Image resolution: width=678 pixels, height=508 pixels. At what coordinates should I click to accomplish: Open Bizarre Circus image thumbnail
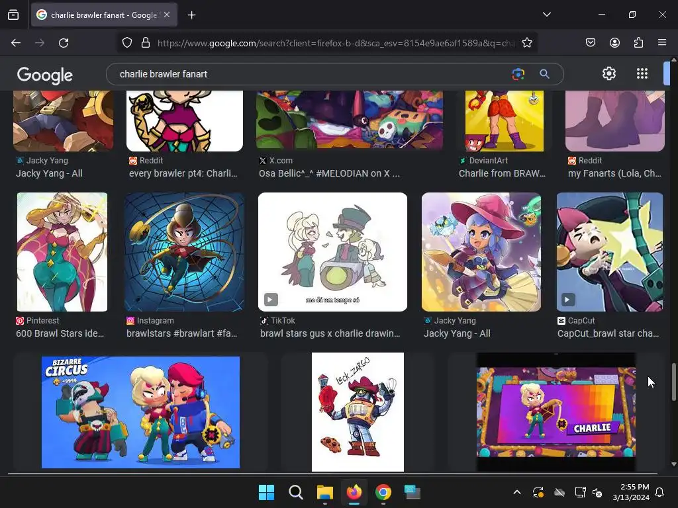140,412
